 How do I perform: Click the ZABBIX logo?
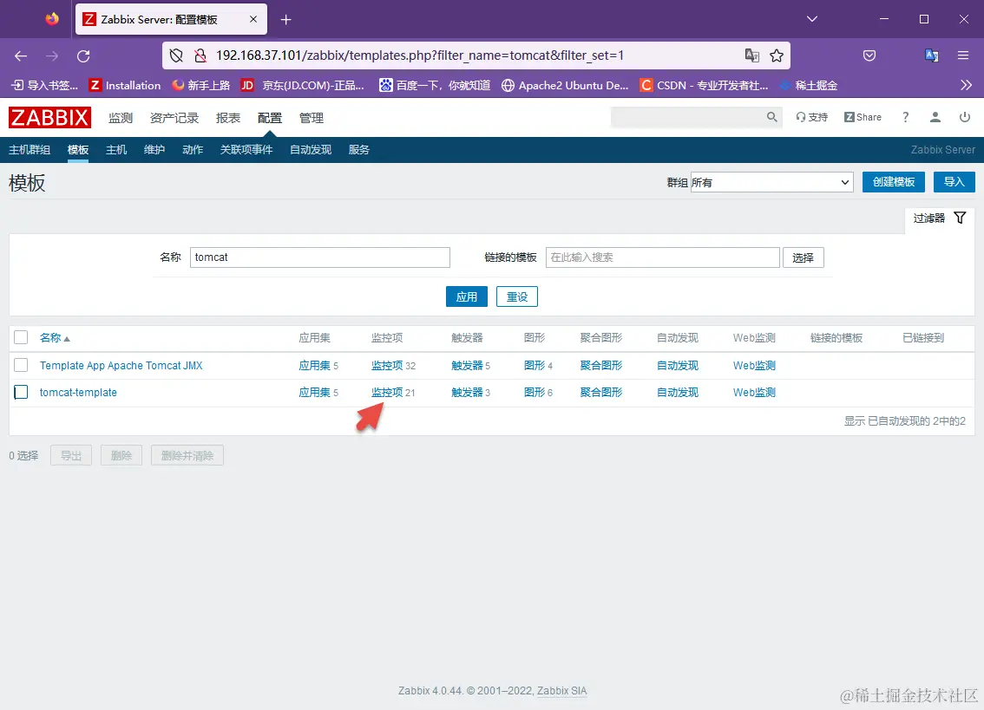click(x=49, y=117)
